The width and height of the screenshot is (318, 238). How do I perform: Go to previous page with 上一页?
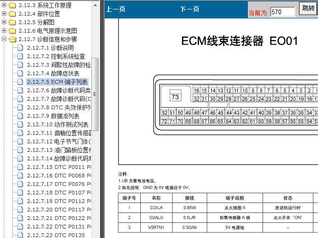[116, 9]
